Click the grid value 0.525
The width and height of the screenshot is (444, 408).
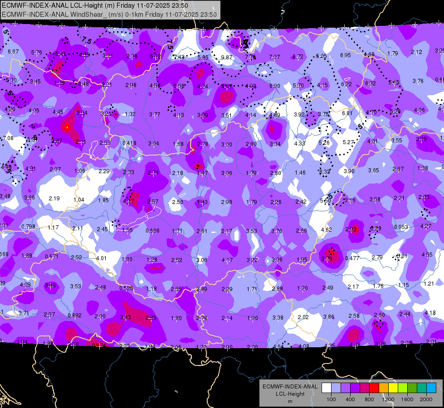(x=126, y=288)
